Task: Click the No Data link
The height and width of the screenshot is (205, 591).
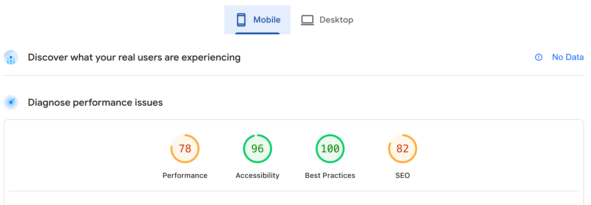Action: pyautogui.click(x=568, y=57)
